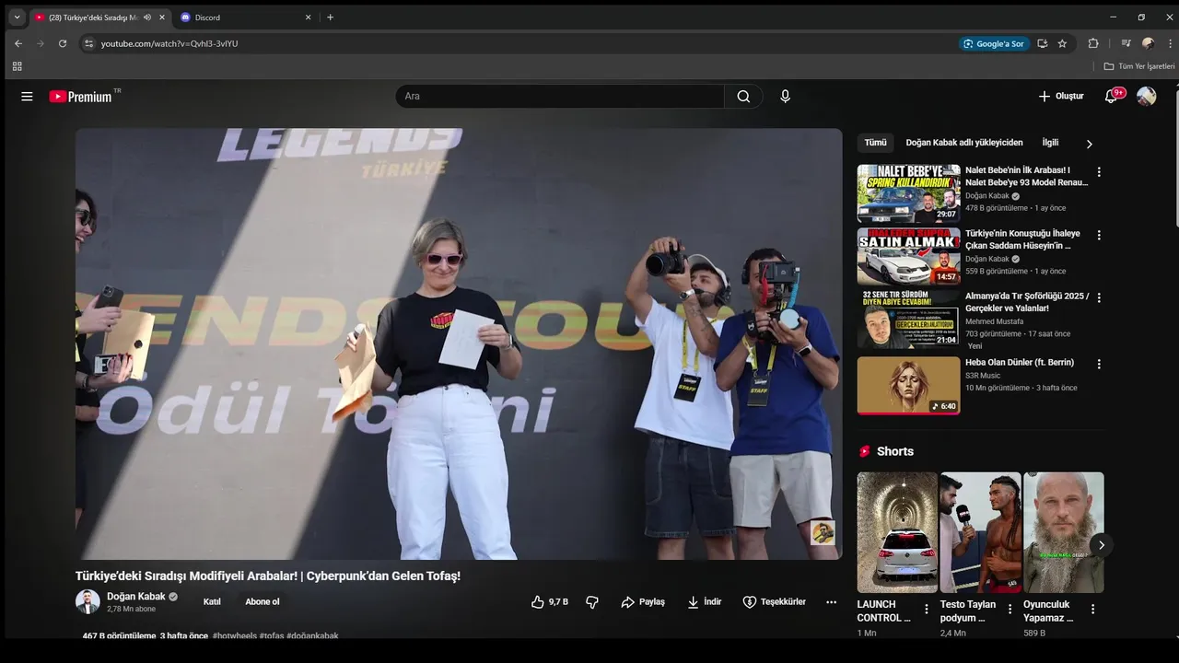Open options for Oyunculuk Yapamaz short

pos(1092,609)
